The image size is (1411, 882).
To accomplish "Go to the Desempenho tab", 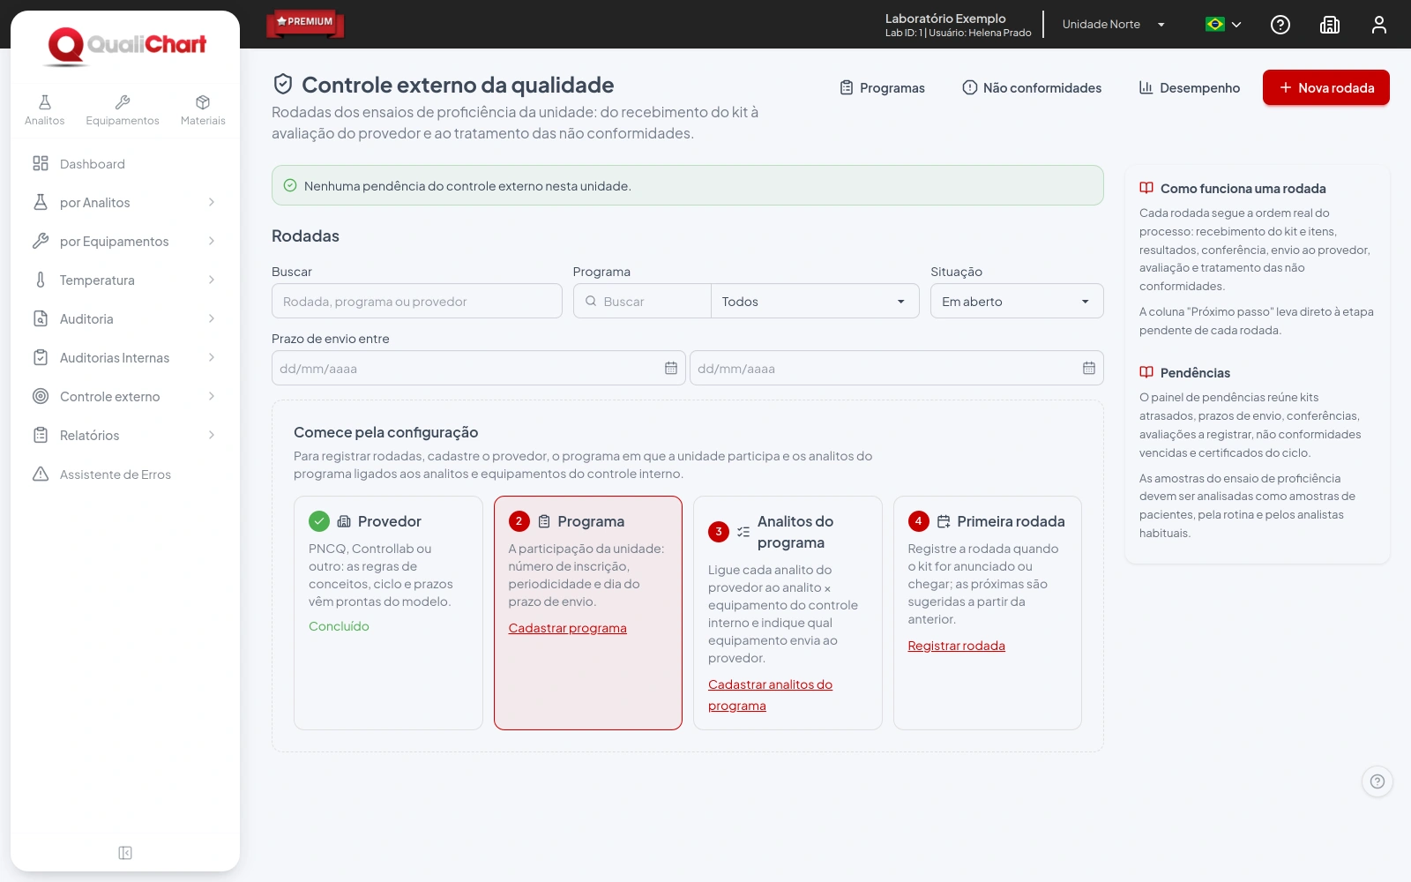I will pyautogui.click(x=1190, y=88).
